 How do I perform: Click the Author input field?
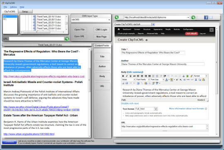coord(163,64)
